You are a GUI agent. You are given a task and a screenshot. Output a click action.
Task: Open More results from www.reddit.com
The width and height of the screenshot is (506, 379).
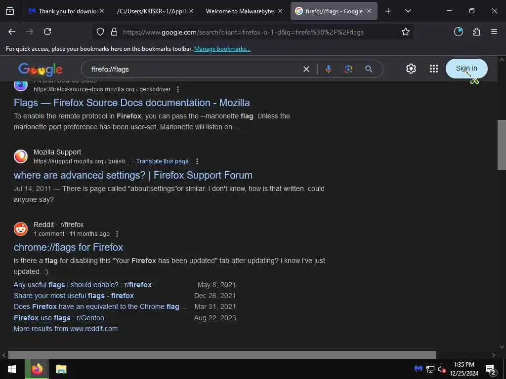(66, 329)
